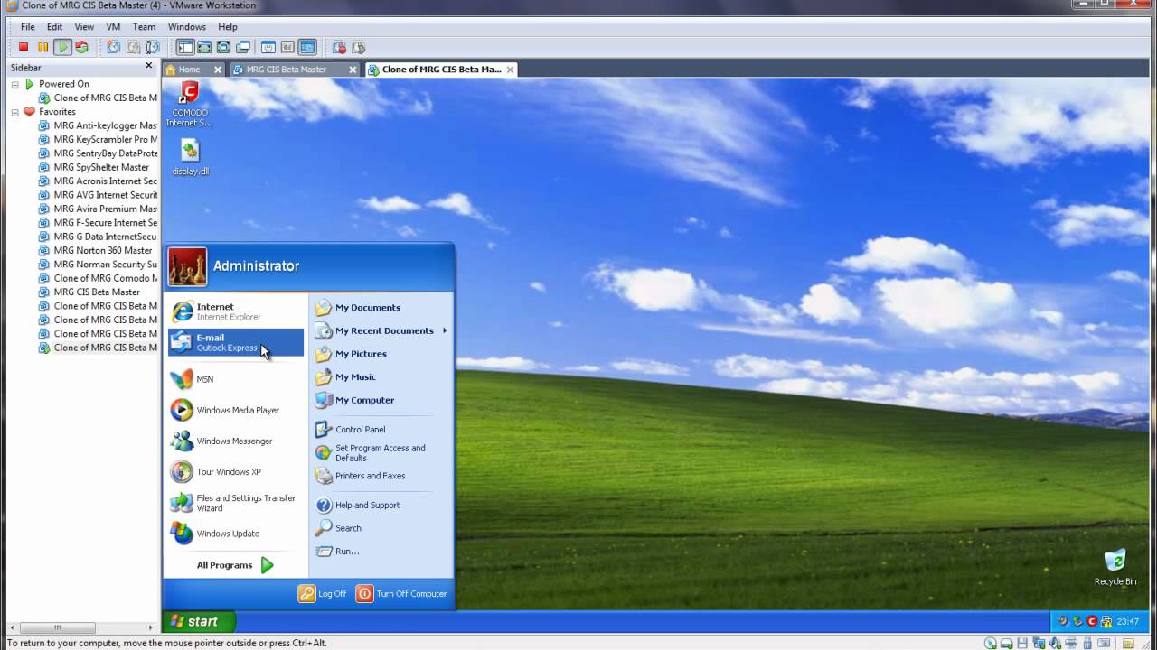The image size is (1157, 650).
Task: Open the Team menu
Action: (x=144, y=27)
